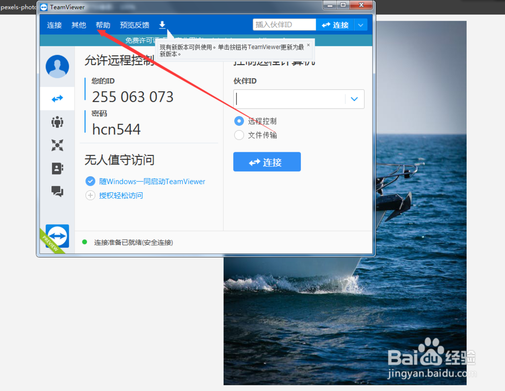
Task: Open the 预览反馈 menu
Action: tap(135, 25)
